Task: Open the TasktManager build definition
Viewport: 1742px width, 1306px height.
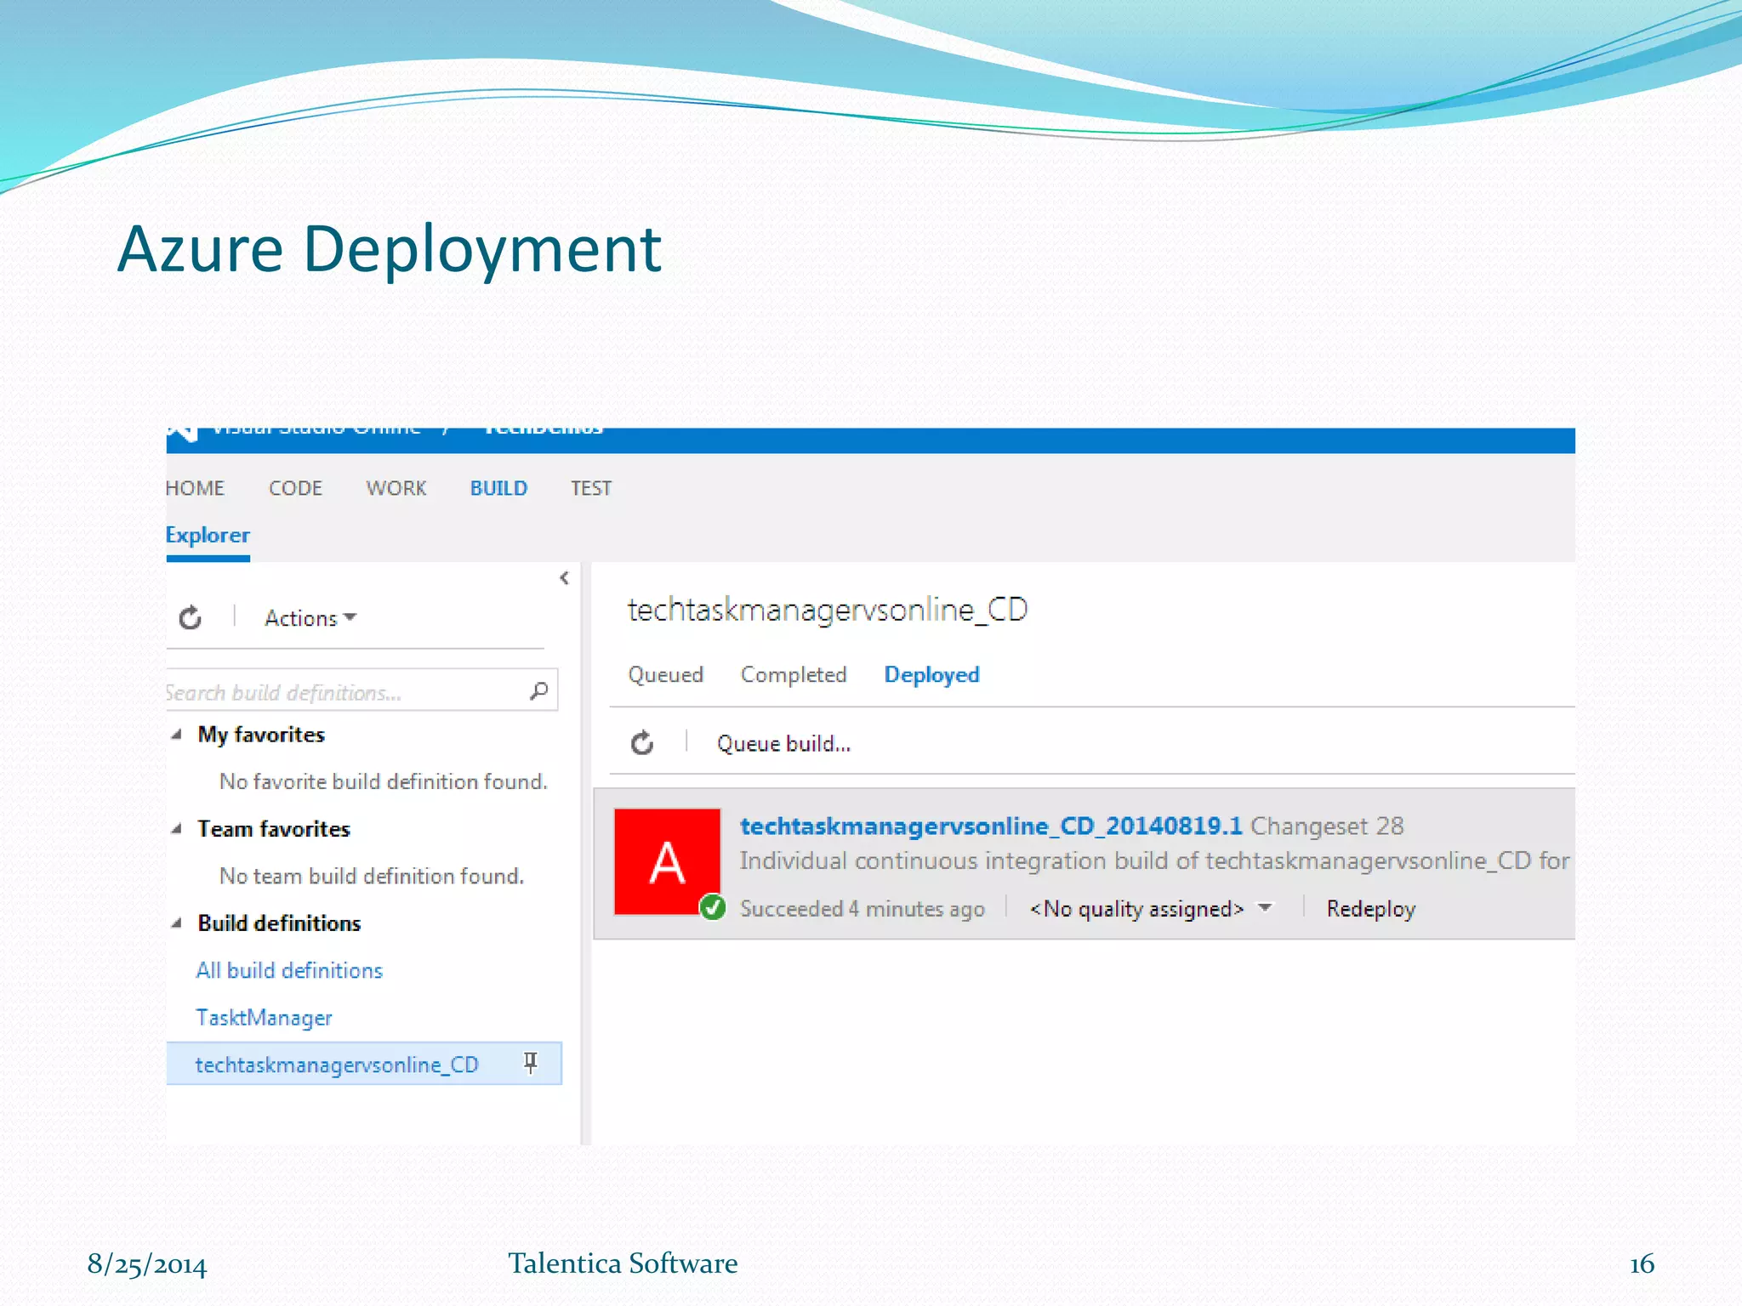Action: coord(264,1018)
